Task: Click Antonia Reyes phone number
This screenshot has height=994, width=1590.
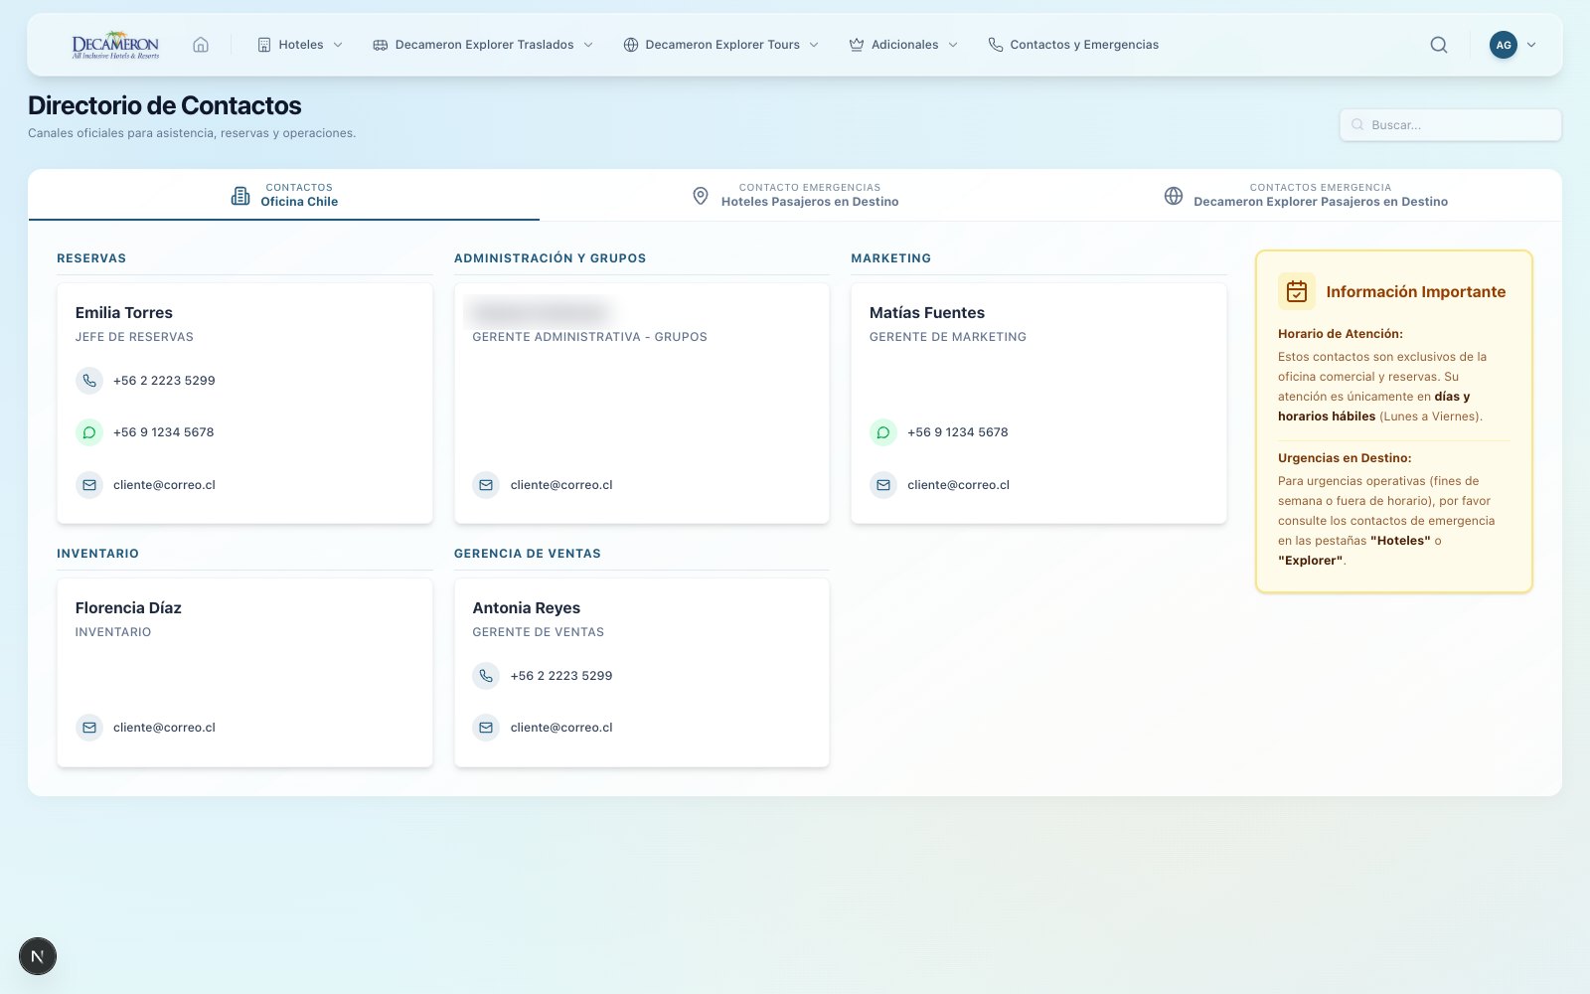Action: pyautogui.click(x=561, y=676)
